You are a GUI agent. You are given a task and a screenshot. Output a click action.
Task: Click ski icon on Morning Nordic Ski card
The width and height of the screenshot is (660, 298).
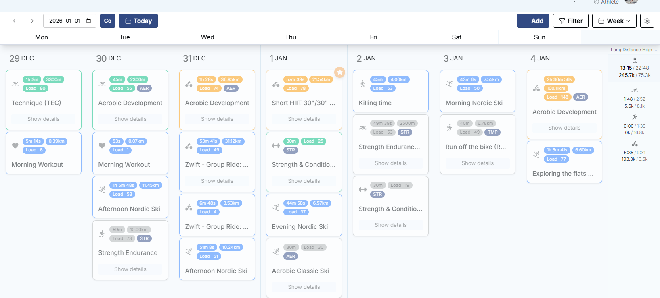pos(449,84)
